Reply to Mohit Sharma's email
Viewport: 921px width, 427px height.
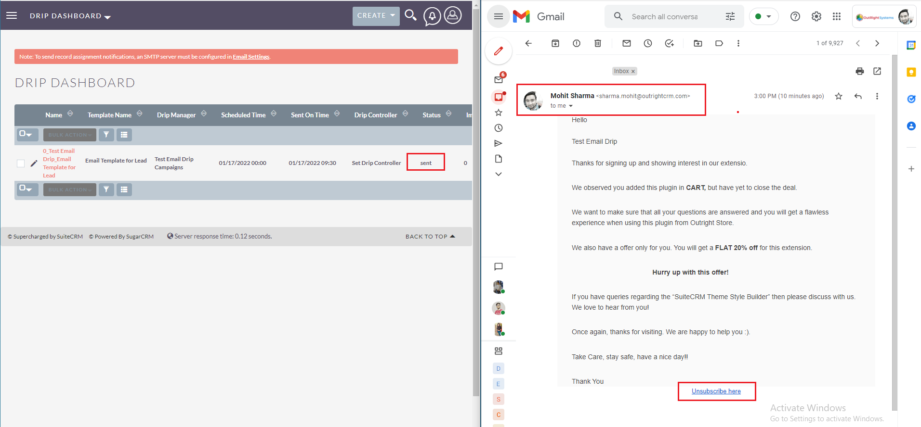click(858, 96)
